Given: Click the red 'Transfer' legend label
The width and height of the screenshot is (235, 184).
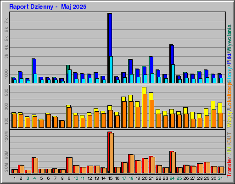Looking at the screenshot, I should point(229,167).
